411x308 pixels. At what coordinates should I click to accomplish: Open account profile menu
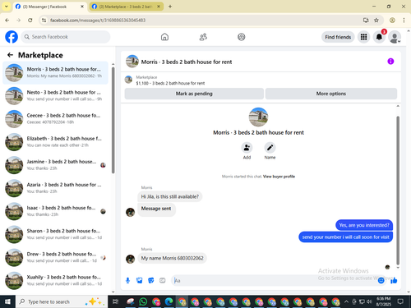click(x=395, y=37)
